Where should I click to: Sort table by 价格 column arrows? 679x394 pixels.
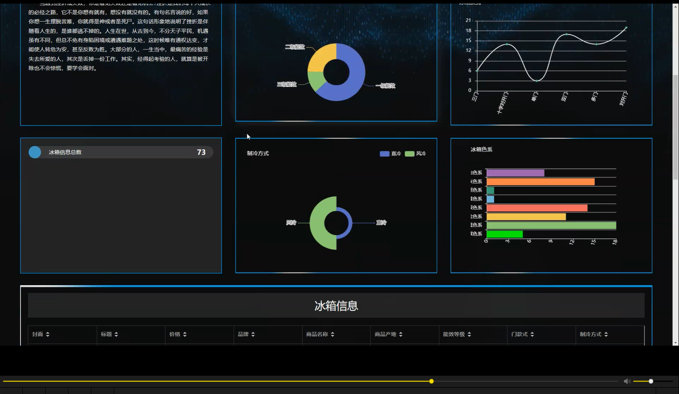point(185,334)
